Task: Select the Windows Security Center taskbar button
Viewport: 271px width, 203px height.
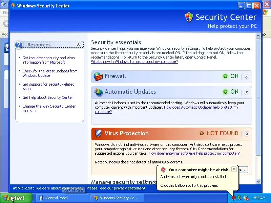Action: tap(118, 198)
